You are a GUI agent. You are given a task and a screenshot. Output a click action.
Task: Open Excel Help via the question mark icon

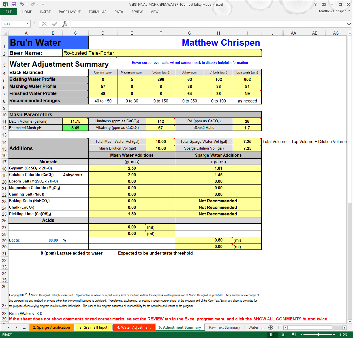click(315, 4)
